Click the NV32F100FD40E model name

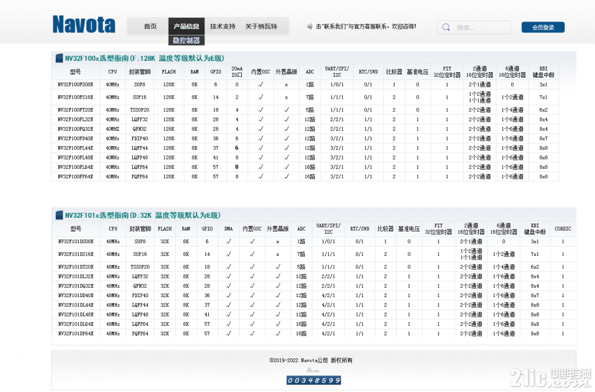tap(75, 138)
